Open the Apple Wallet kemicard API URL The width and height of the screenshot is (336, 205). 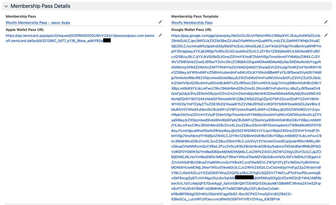pos(80,38)
